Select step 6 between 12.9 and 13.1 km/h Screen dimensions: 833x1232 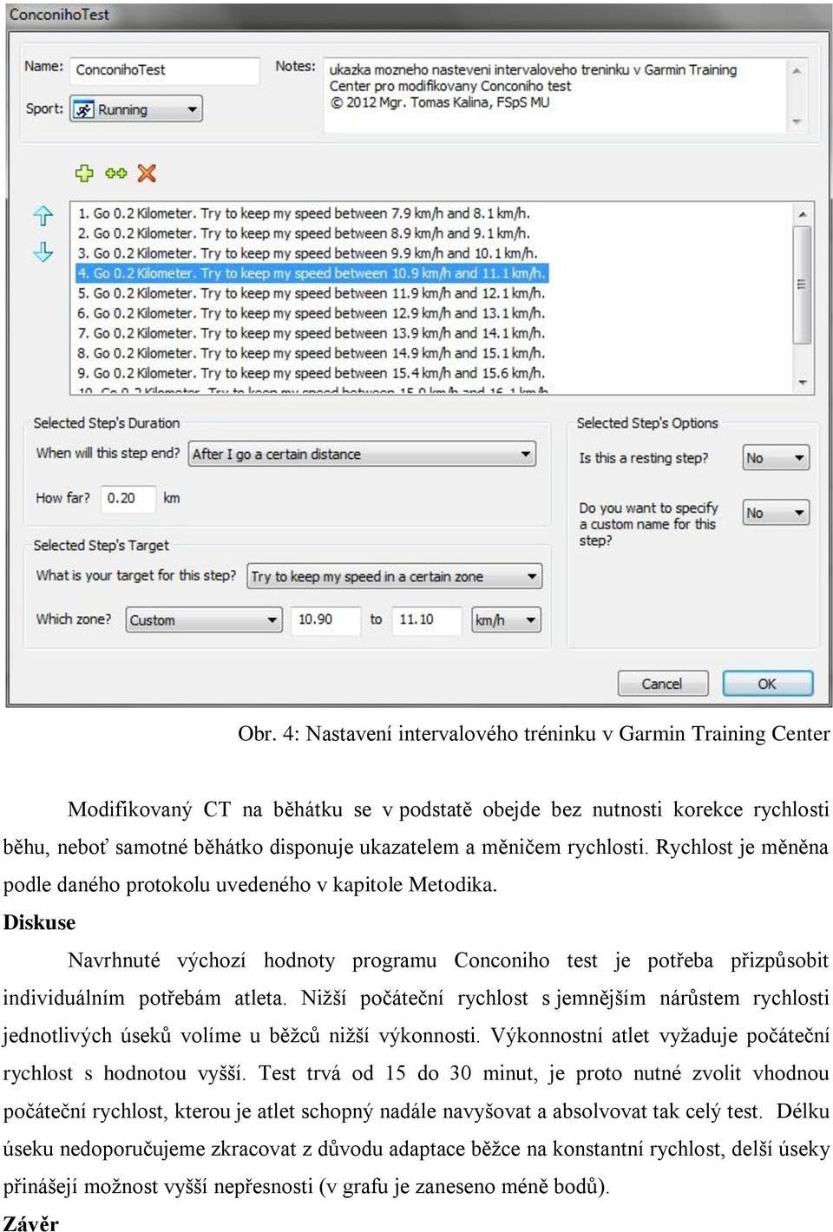tap(312, 313)
